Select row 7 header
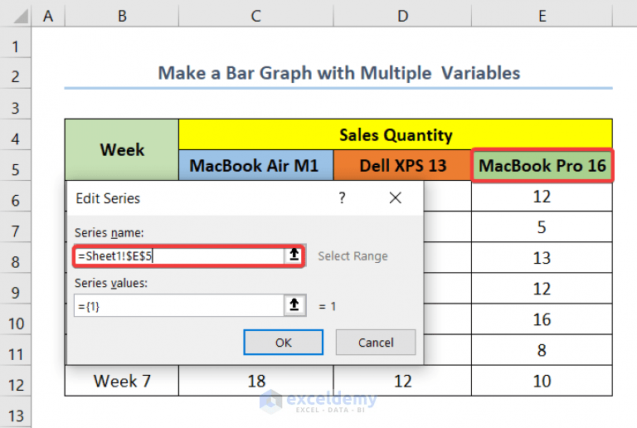 (16, 227)
